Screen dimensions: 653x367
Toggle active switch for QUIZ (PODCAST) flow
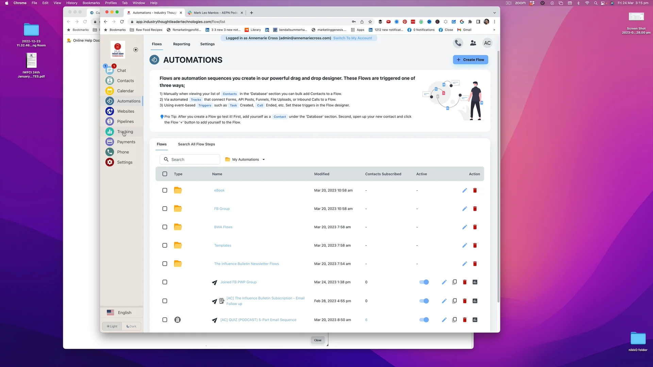(x=424, y=320)
